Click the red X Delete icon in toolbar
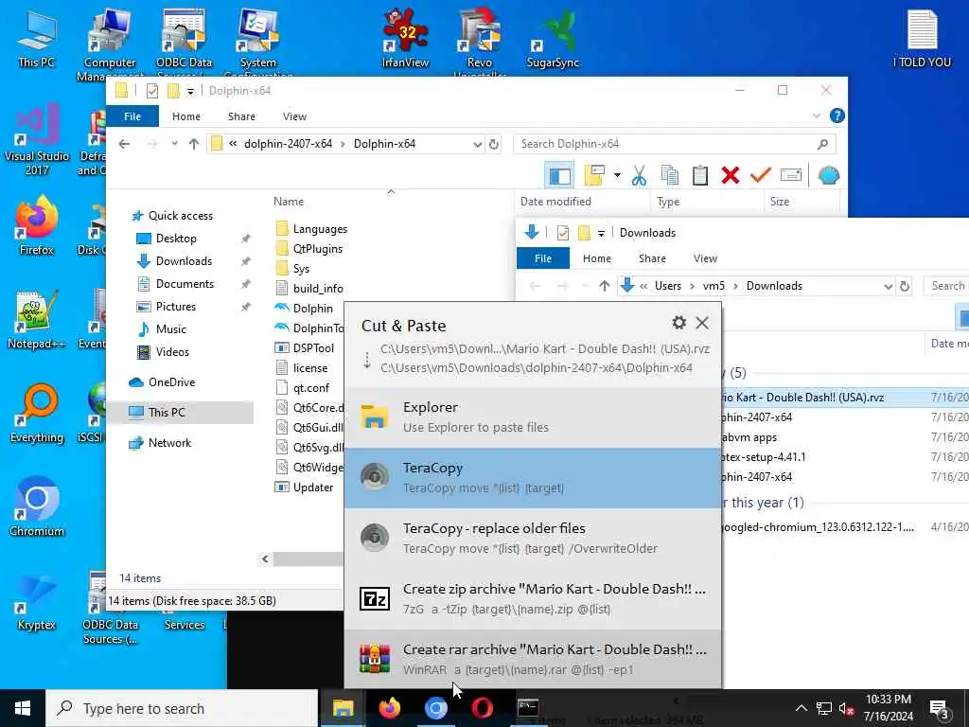 [730, 176]
